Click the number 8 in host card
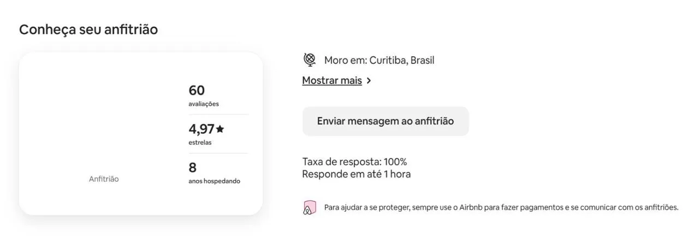The width and height of the screenshot is (699, 249). (192, 168)
